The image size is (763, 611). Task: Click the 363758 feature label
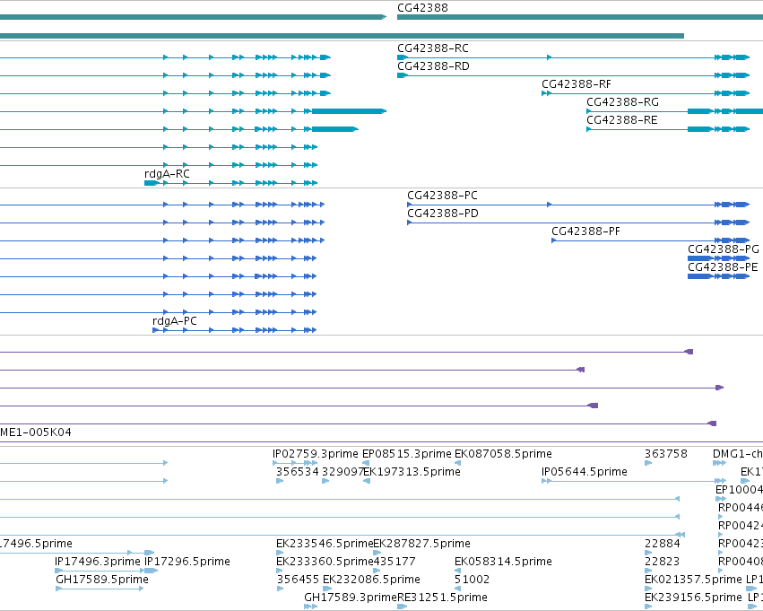click(x=665, y=454)
